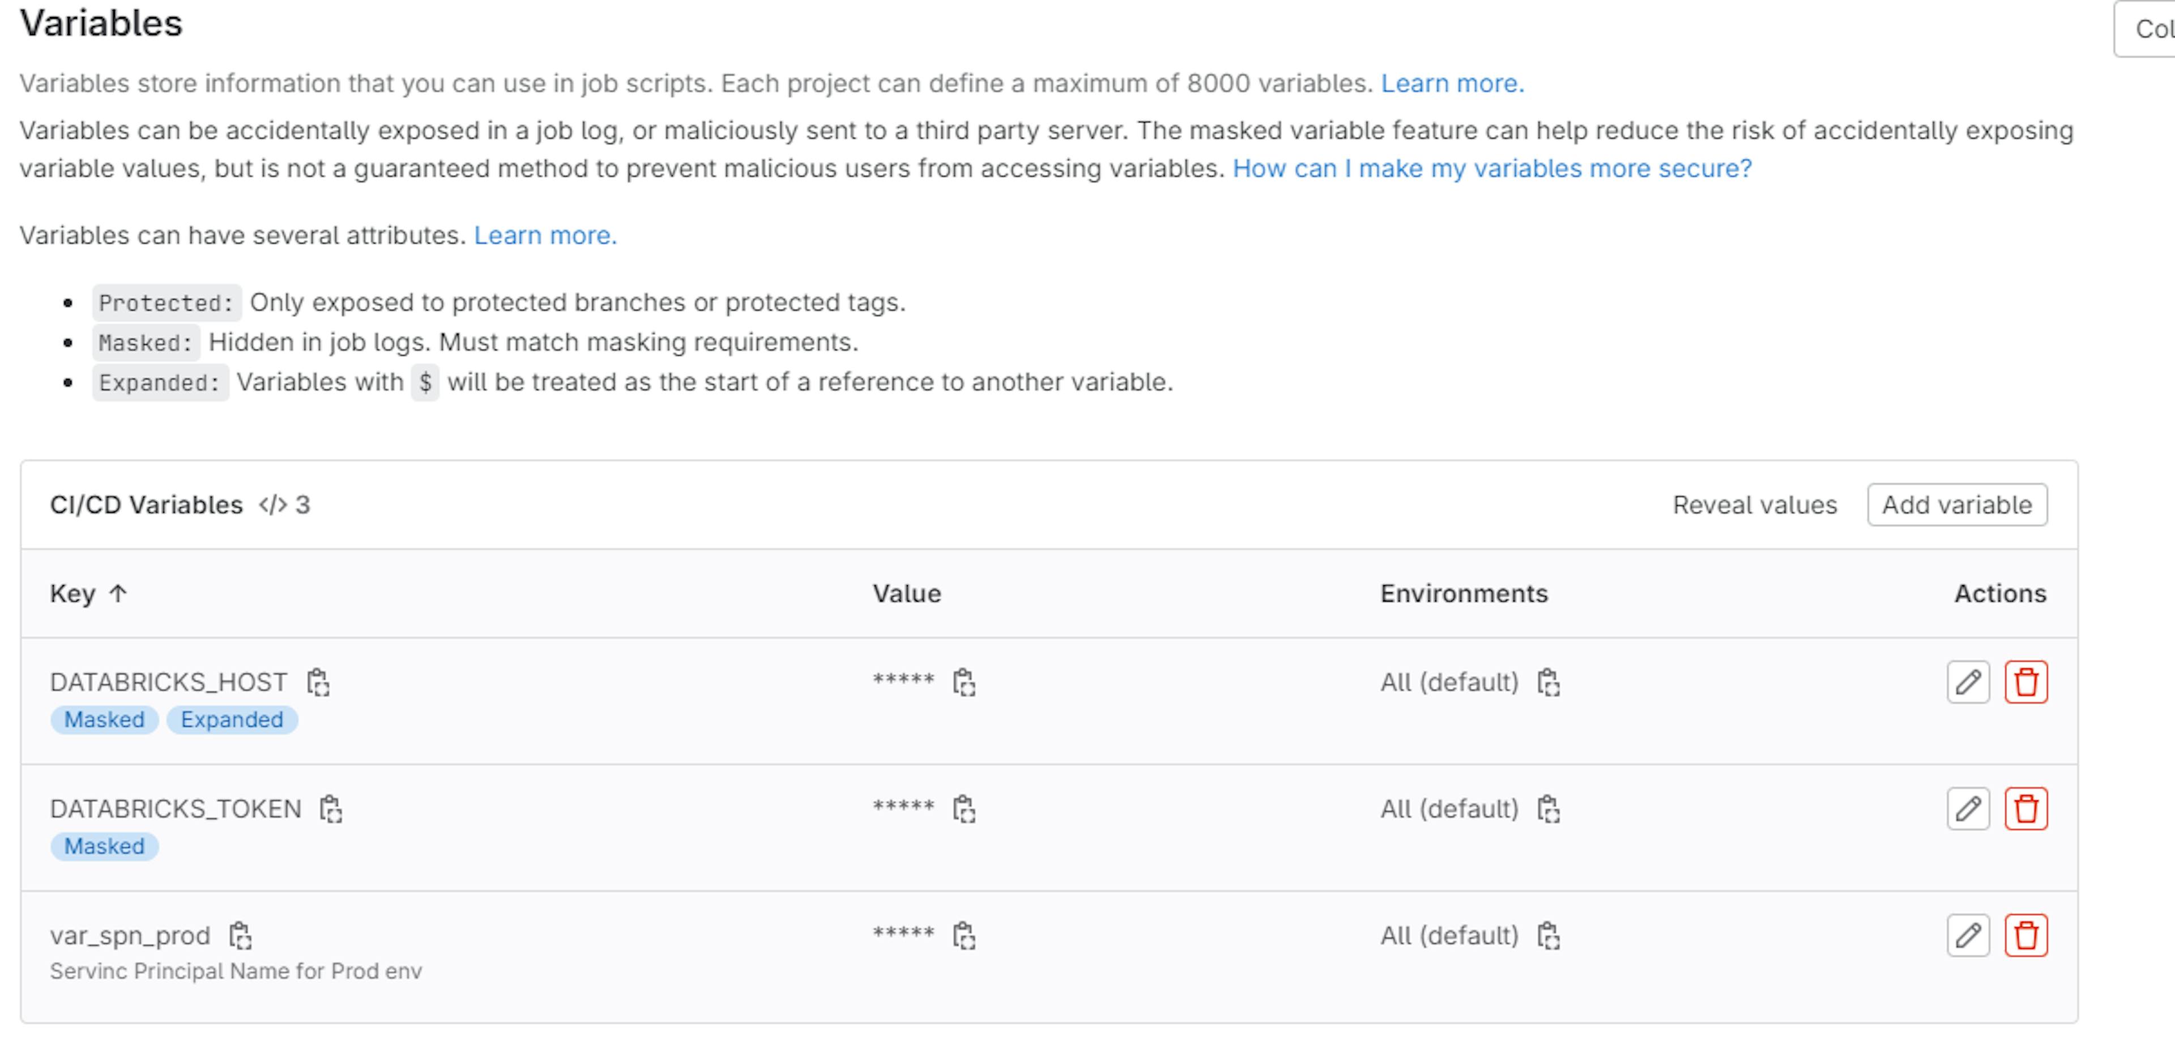Edit the DATABRICKS_TOKEN variable
2175x1053 pixels.
[1967, 808]
